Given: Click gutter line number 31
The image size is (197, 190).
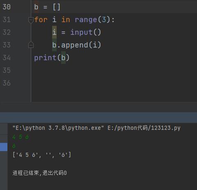Looking at the screenshot, I should point(7,20).
